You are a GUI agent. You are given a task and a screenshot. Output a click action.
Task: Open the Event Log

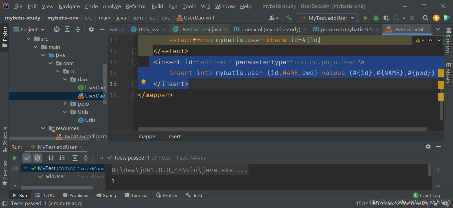coord(427,195)
